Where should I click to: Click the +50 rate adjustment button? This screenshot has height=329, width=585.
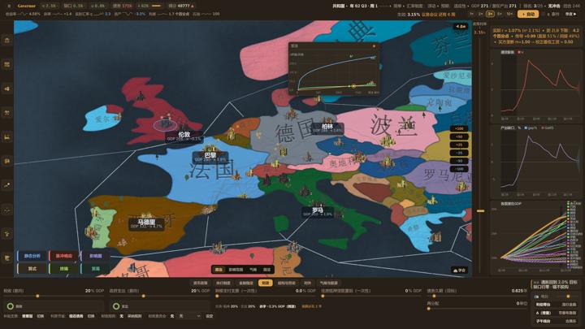(x=459, y=137)
